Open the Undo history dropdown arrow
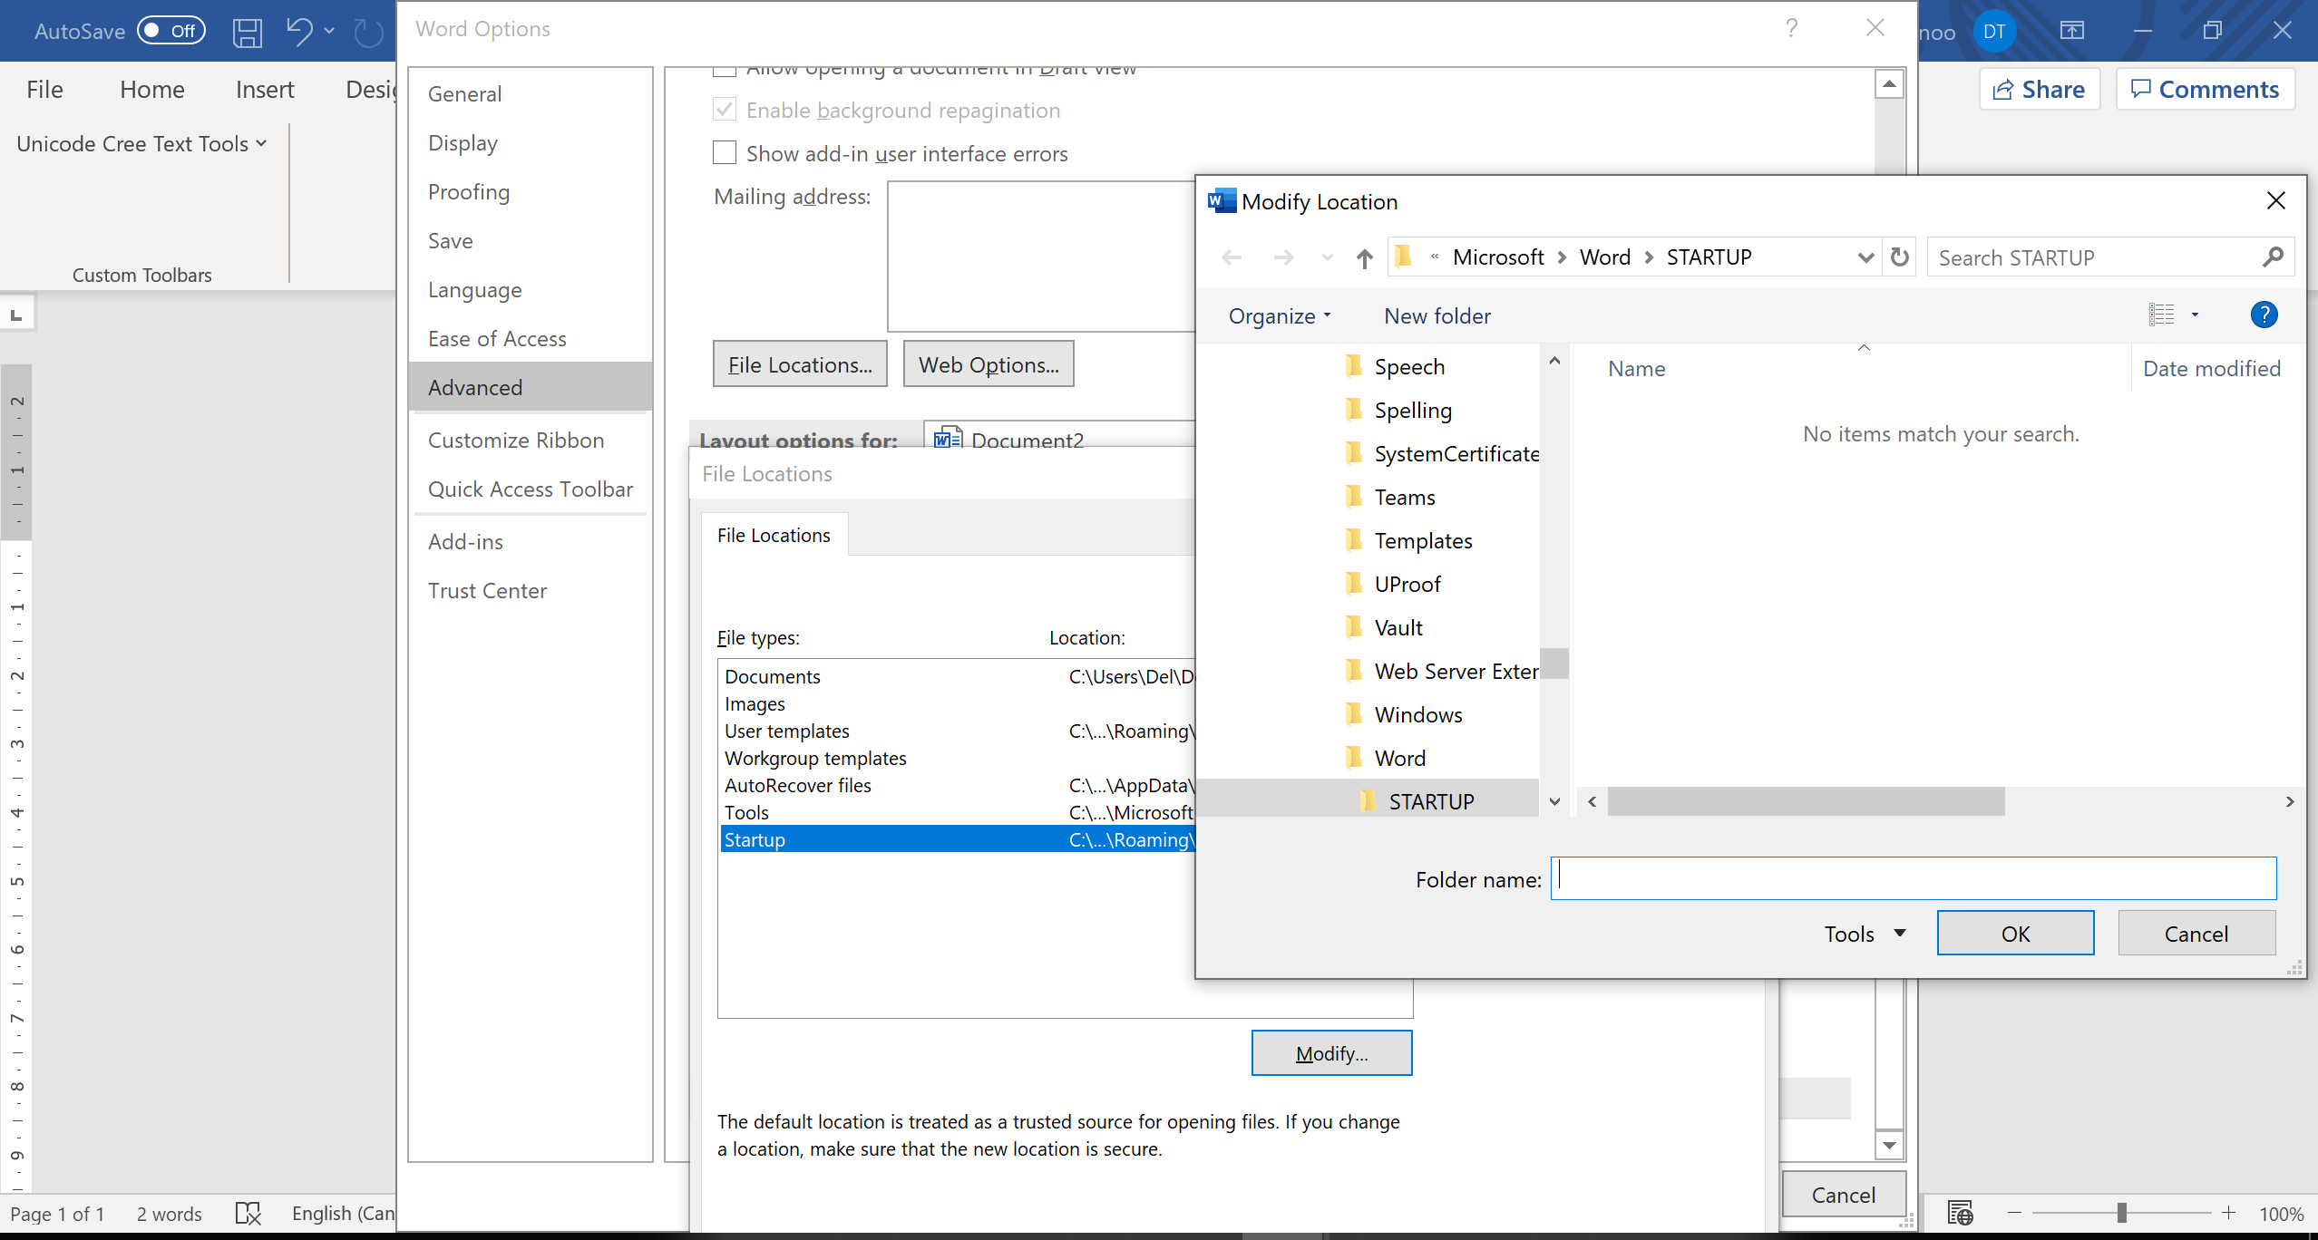This screenshot has width=2318, height=1240. click(x=329, y=31)
